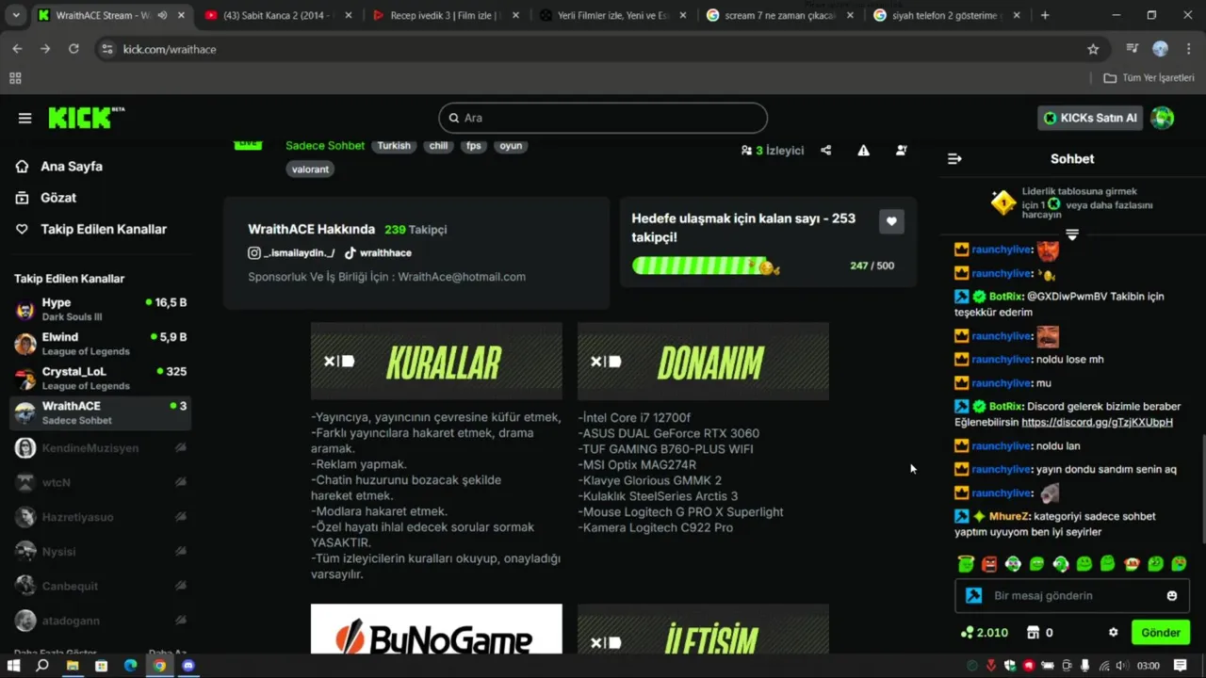Image resolution: width=1206 pixels, height=678 pixels.
Task: Click the green Gönder button
Action: pyautogui.click(x=1160, y=633)
